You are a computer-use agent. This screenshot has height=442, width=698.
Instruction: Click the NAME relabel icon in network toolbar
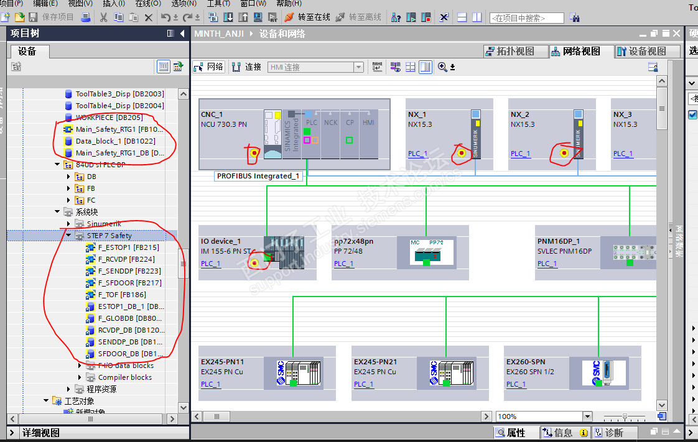click(377, 67)
